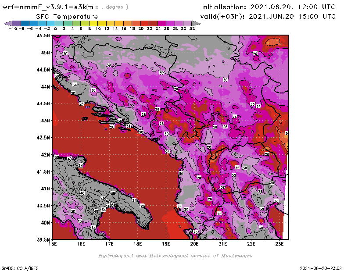Pick the yellow legend swatch between 8 and 10

93,23
